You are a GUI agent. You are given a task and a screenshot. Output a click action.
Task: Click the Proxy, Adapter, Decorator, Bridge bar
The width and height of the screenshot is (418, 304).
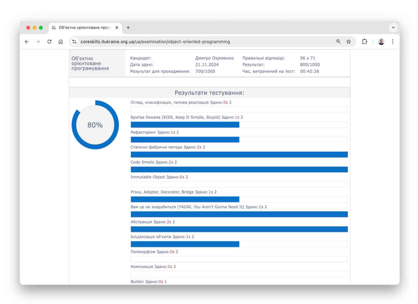(239, 199)
